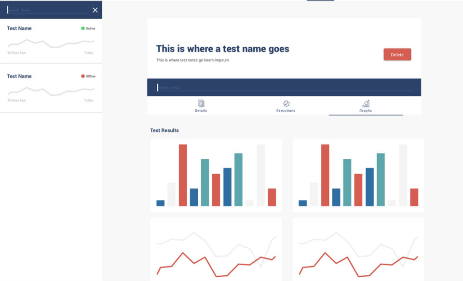Open the bottom-right line chart card
The image size is (463, 281).
pos(358,250)
